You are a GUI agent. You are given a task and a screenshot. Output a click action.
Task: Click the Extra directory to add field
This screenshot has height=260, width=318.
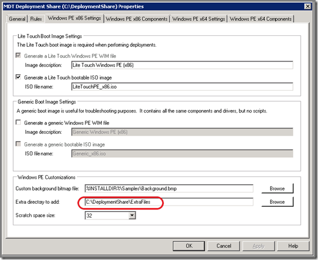pyautogui.click(x=169, y=202)
